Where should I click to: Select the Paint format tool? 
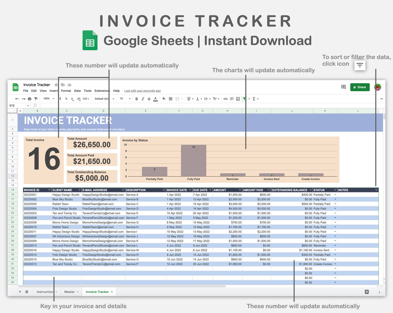[36, 99]
